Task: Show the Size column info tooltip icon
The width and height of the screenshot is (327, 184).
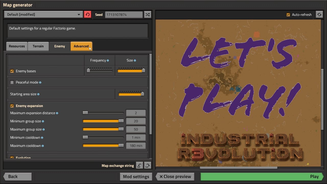Action: tap(135, 61)
